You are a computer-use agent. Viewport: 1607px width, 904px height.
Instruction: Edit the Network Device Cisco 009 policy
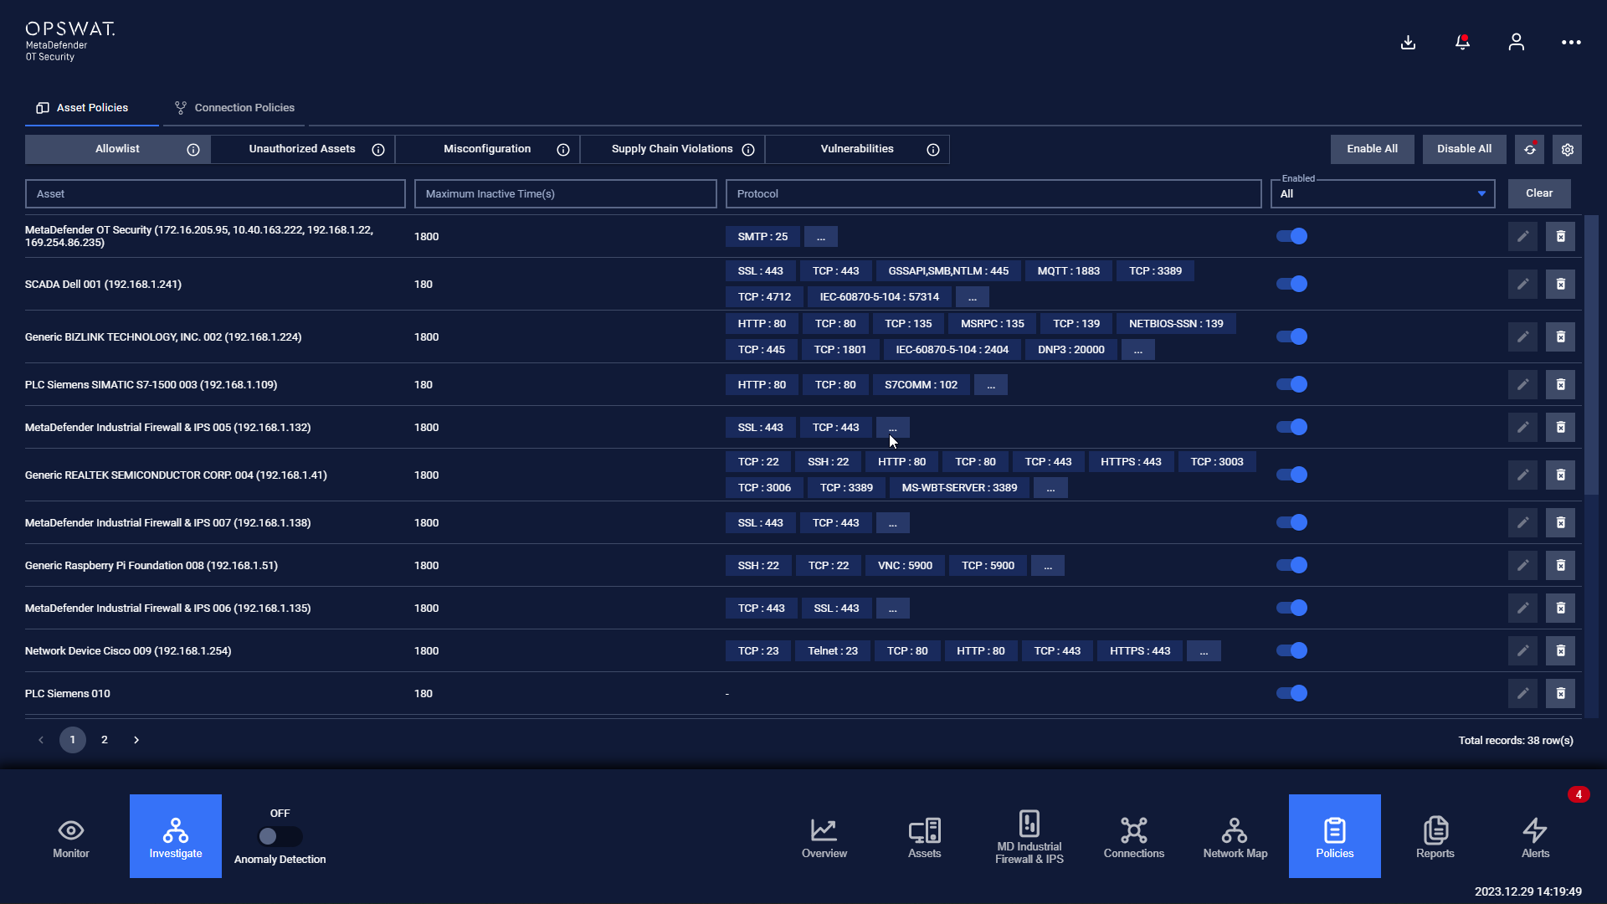coord(1522,650)
